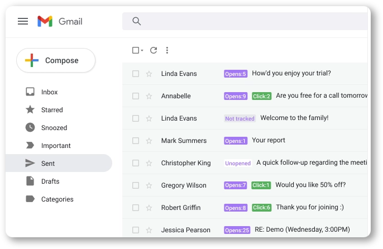Viewport: 383px width, 249px height.
Task: Click the Important chevron icon
Action: pos(30,145)
